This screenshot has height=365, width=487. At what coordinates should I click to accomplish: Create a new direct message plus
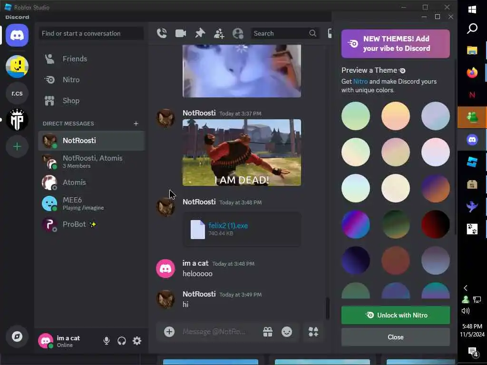coord(136,124)
